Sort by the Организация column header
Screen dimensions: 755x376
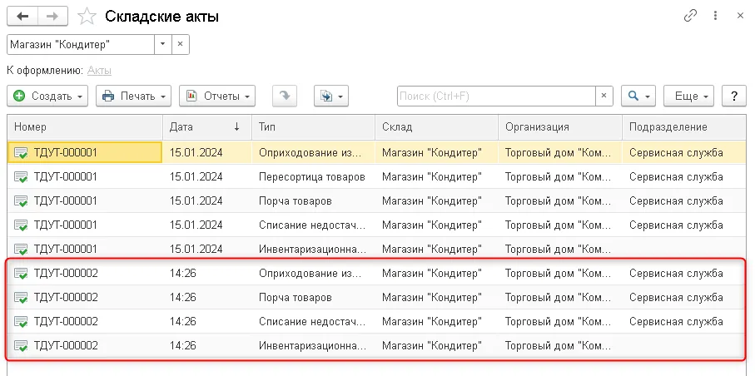coord(560,127)
